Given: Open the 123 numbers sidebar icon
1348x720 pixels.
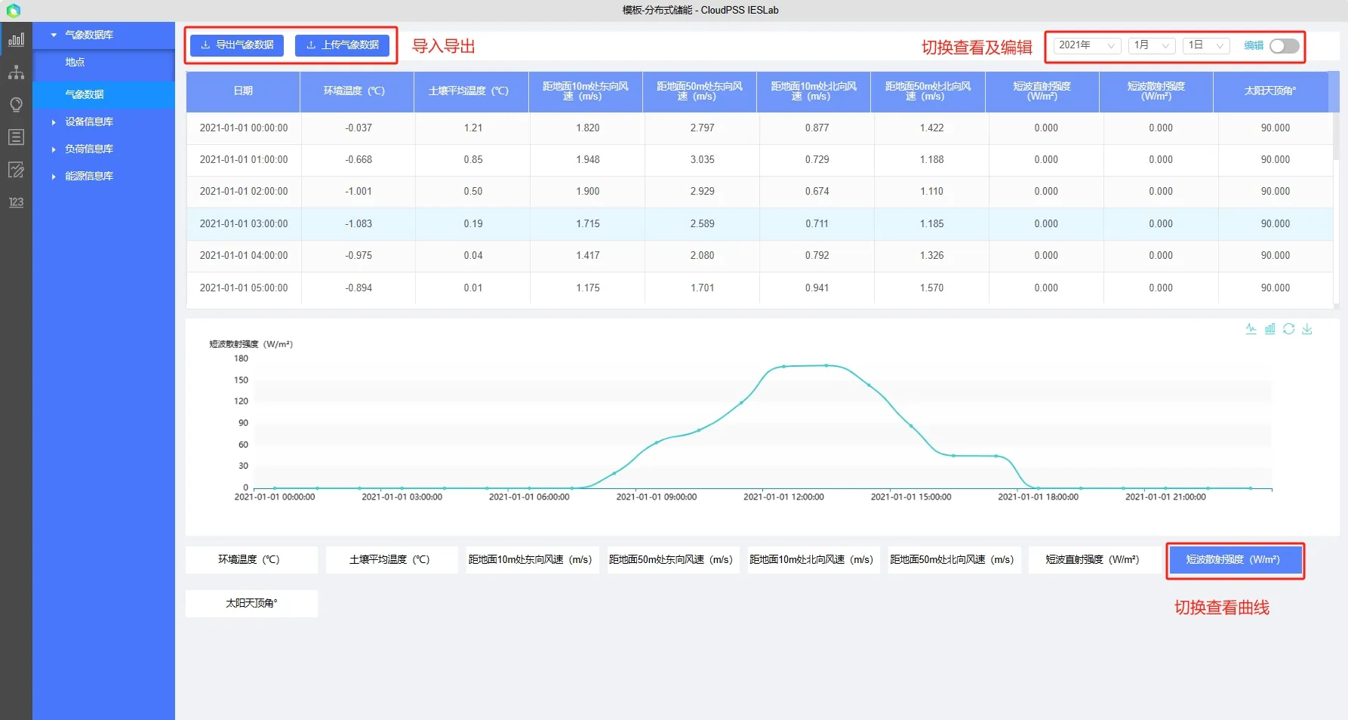Looking at the screenshot, I should pyautogui.click(x=16, y=202).
